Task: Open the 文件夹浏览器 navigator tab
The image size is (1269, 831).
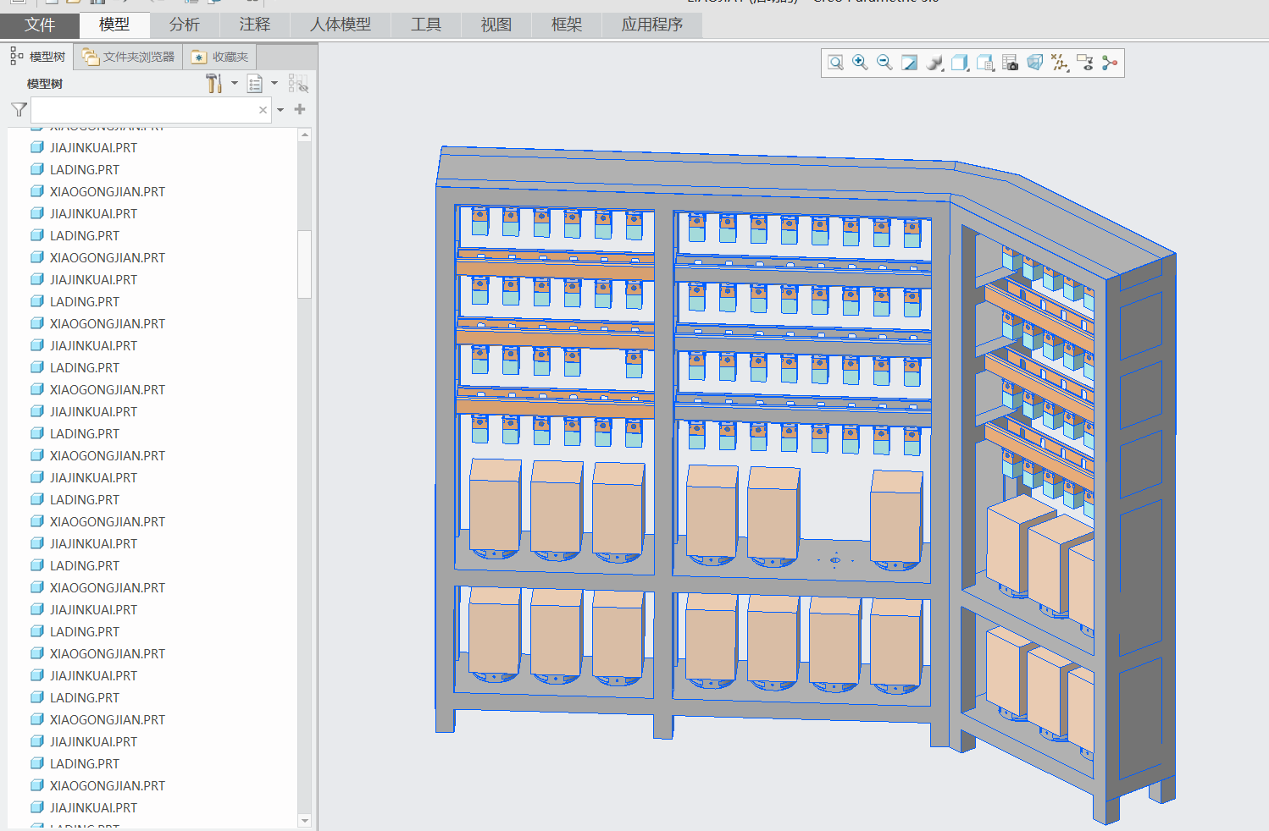Action: click(129, 57)
